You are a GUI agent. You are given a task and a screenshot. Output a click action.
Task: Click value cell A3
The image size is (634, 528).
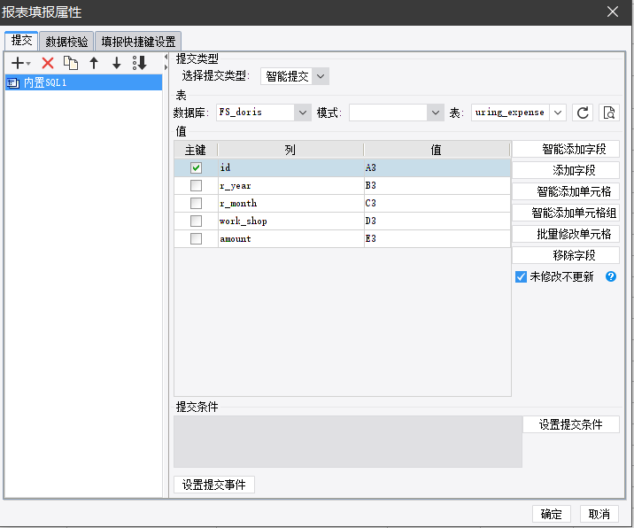click(x=437, y=167)
